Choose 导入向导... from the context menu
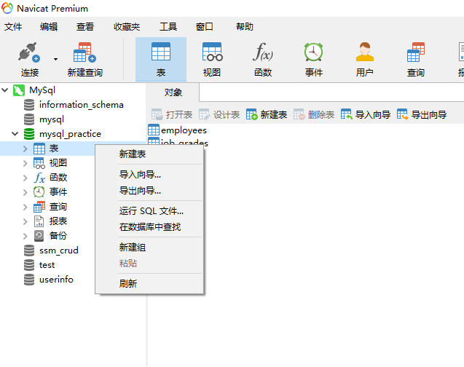 pyautogui.click(x=149, y=175)
